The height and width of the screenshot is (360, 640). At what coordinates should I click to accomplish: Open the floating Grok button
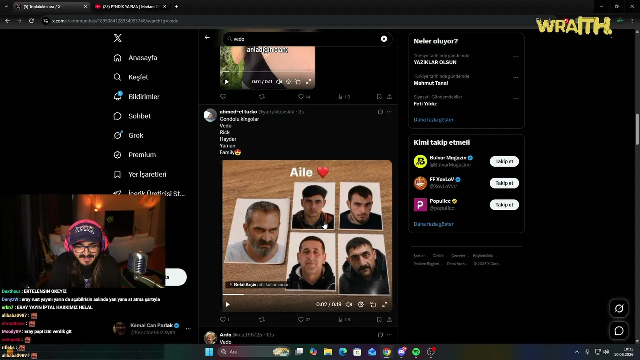619,309
